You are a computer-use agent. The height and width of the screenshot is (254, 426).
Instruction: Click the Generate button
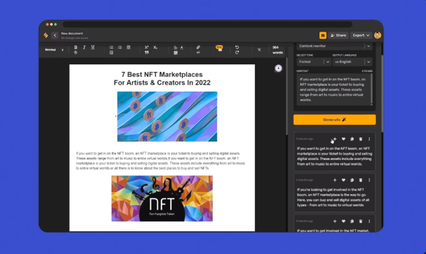pos(334,120)
